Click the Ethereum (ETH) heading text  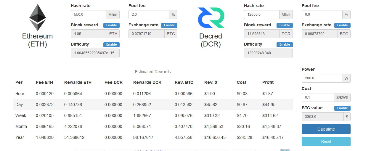click(38, 40)
